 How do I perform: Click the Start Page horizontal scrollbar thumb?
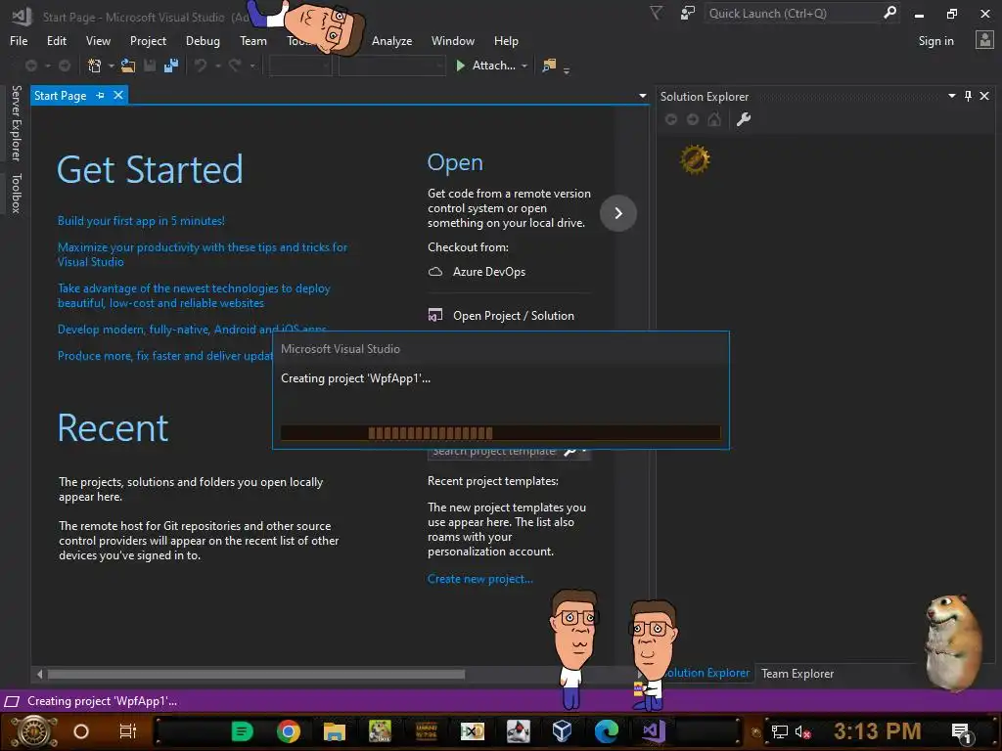pyautogui.click(x=256, y=674)
